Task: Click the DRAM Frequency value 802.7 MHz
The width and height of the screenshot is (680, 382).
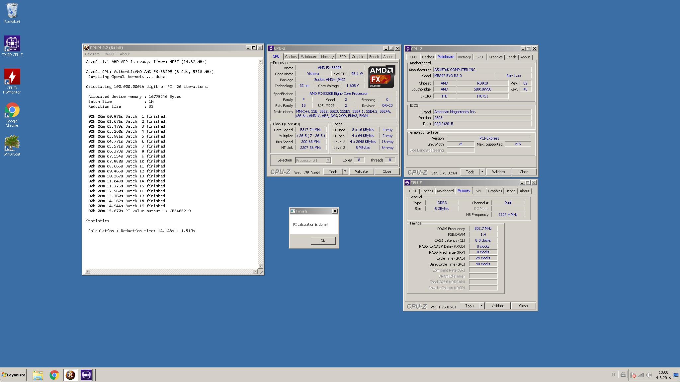Action: pos(483,228)
